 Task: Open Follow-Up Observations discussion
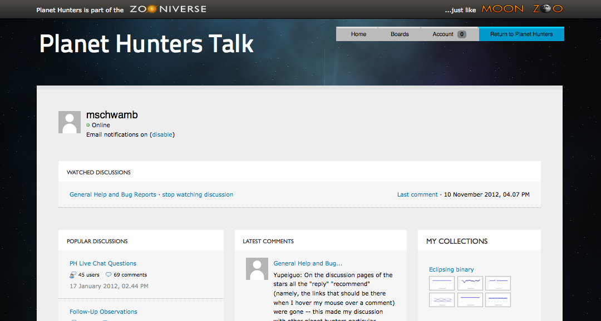(104, 312)
